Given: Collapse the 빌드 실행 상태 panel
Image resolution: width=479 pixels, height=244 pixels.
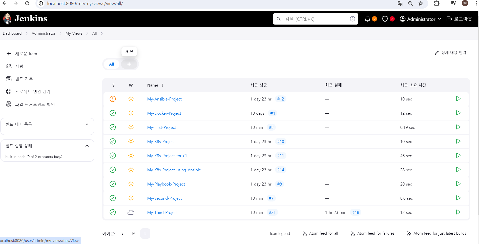Looking at the screenshot, I should [x=87, y=146].
